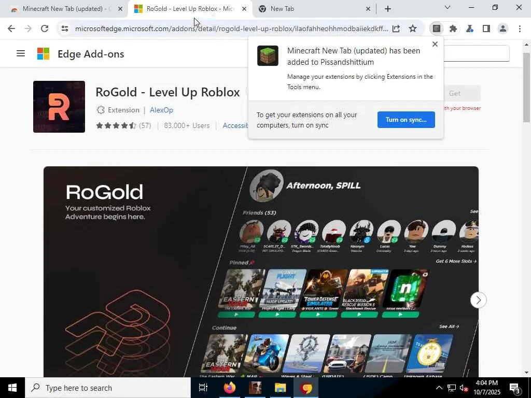Close the New Tab tab
This screenshot has height=398, width=531.
pyautogui.click(x=368, y=9)
